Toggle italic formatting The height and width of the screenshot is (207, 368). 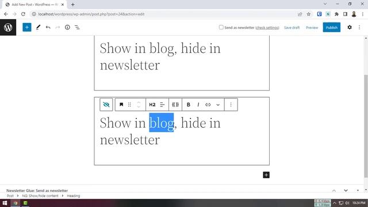point(198,105)
